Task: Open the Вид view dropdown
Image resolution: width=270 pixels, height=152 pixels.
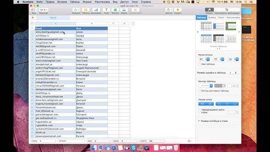Action: tap(34, 10)
